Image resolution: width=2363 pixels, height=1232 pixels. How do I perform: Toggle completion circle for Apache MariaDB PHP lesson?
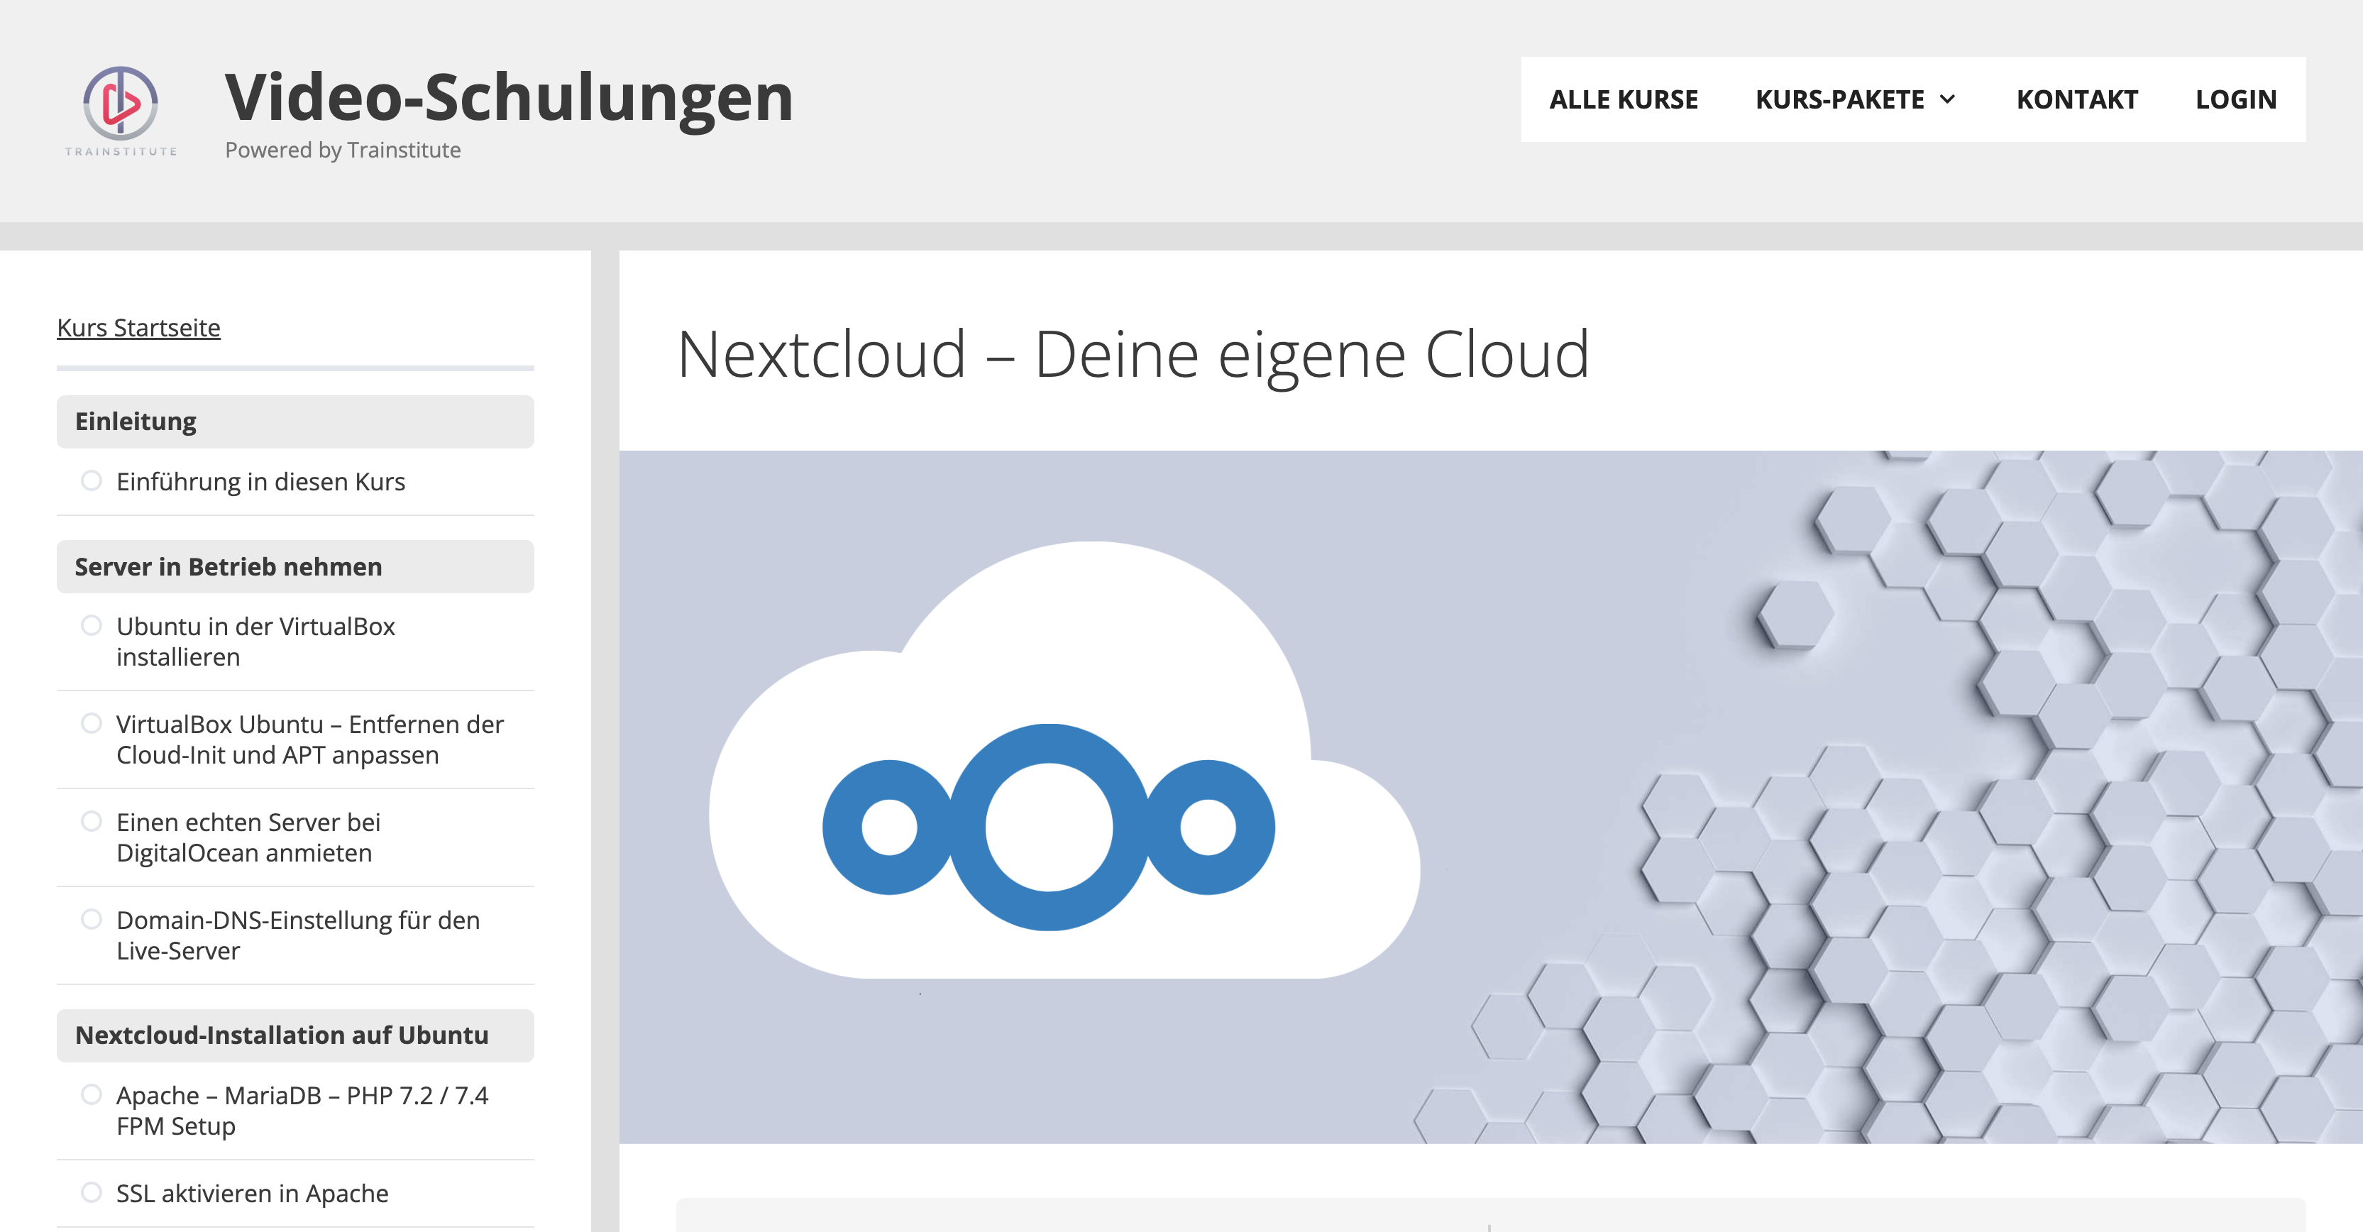click(x=91, y=1094)
